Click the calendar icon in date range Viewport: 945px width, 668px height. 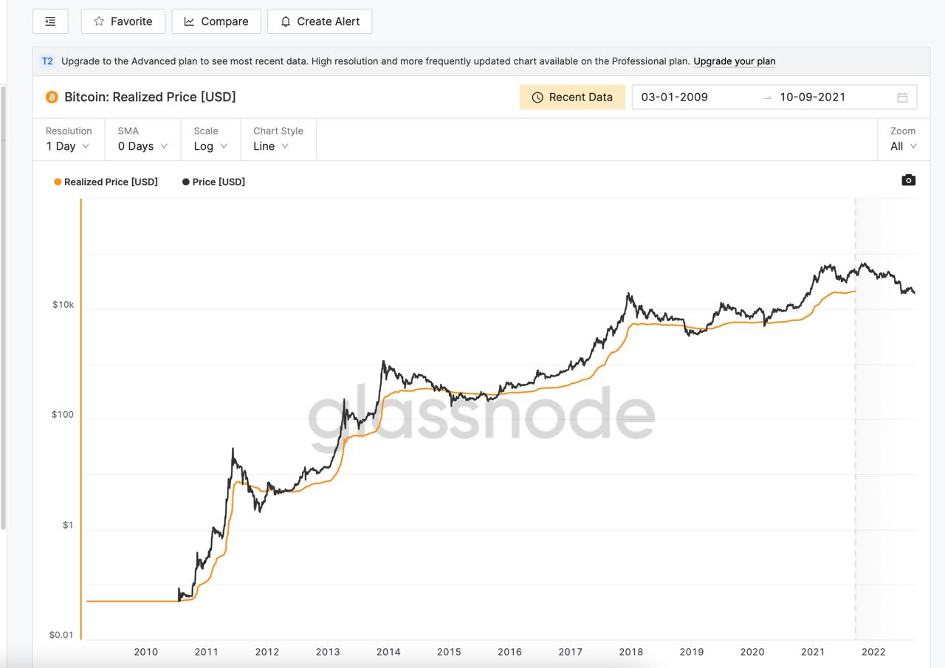click(x=901, y=97)
